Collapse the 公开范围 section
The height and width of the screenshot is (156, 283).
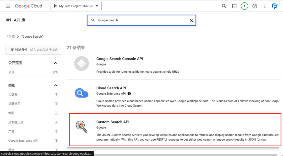pos(56,63)
